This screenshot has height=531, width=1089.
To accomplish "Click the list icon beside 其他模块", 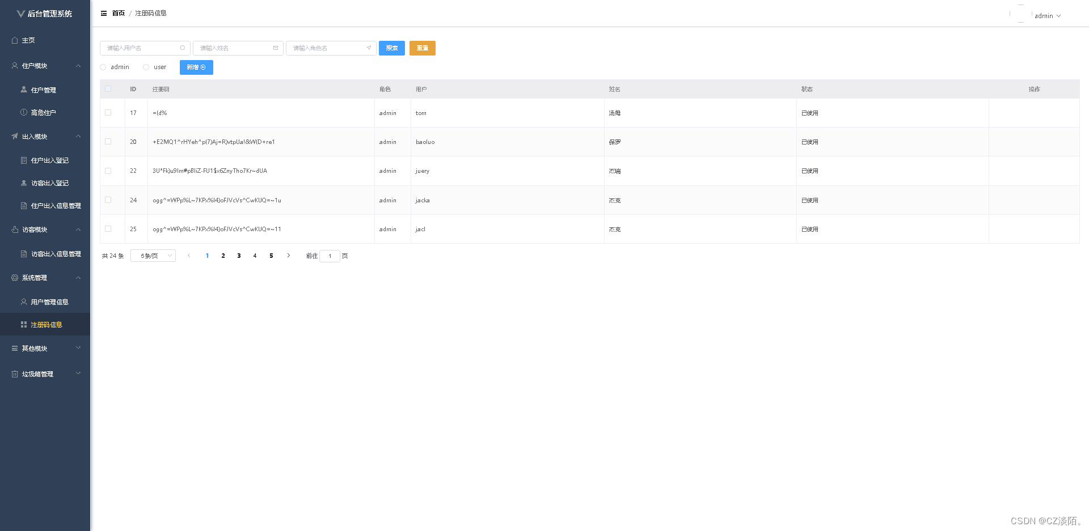I will tap(15, 349).
